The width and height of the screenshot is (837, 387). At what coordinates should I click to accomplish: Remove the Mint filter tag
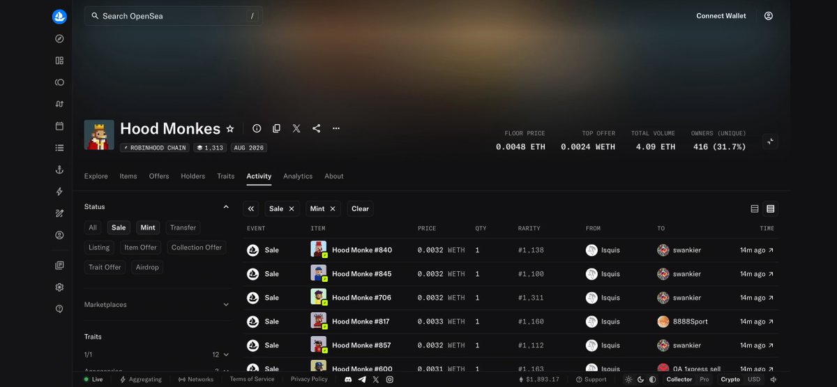pyautogui.click(x=333, y=208)
